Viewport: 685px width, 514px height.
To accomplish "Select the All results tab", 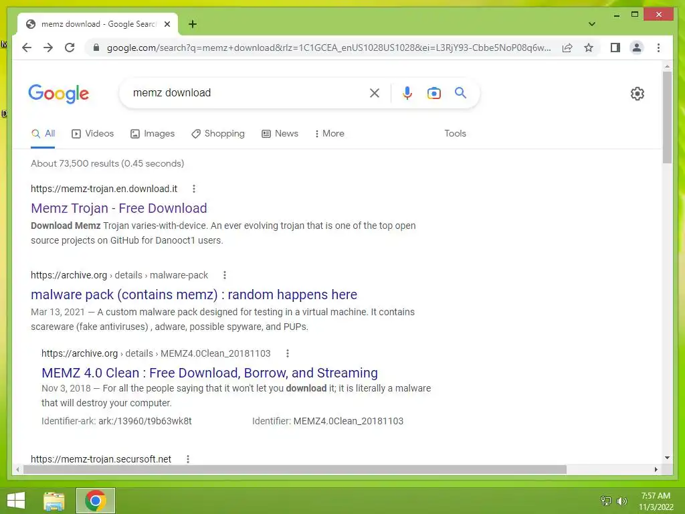I will click(x=43, y=134).
